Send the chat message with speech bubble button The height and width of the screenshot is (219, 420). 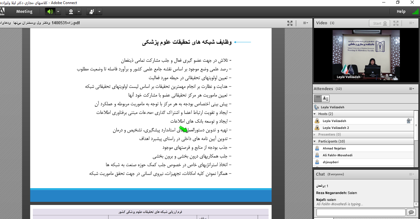tap(411, 212)
